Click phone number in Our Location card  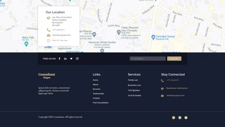58,30
